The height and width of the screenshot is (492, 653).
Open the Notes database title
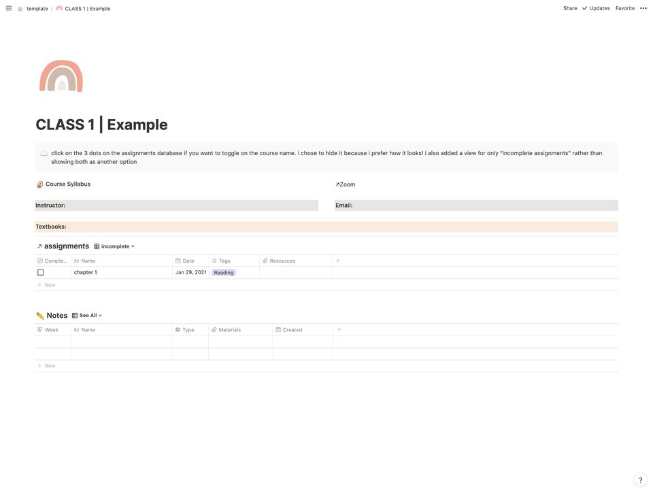coord(57,315)
